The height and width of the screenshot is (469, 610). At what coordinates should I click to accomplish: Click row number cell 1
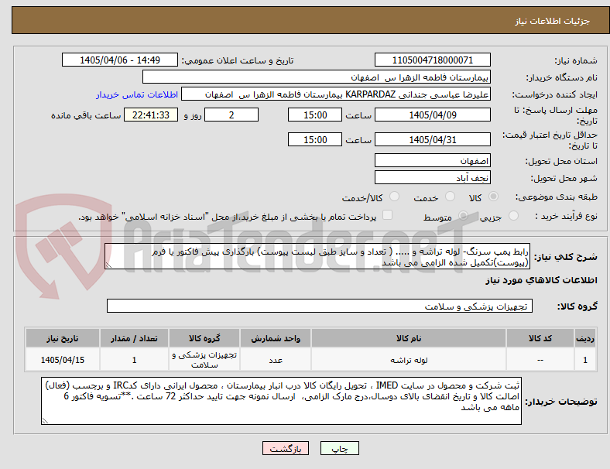(584, 360)
